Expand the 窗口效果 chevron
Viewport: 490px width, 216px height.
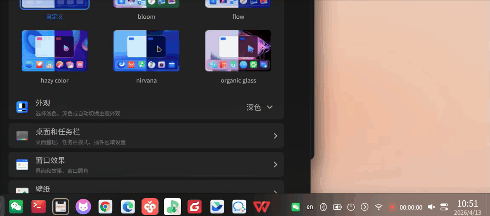tap(275, 165)
